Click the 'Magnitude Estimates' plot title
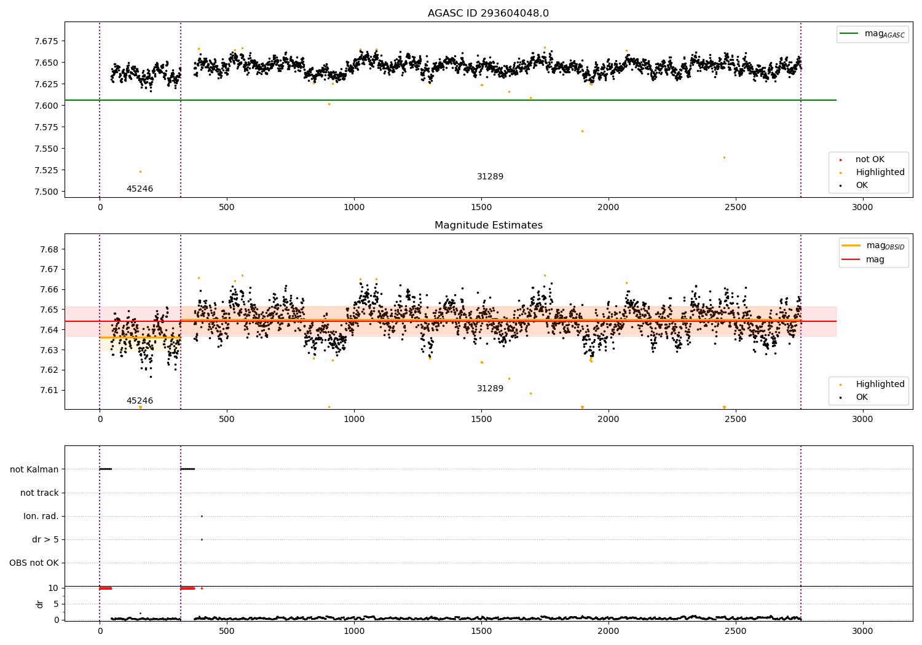Screen dimensions: 922x645 pyautogui.click(x=488, y=225)
